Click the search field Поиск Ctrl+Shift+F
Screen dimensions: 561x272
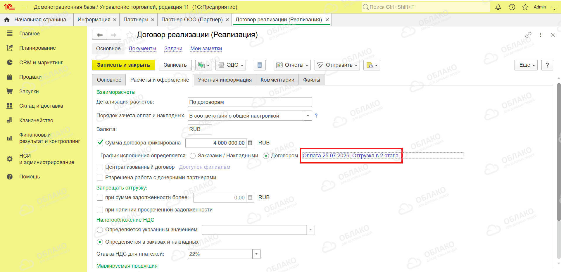[x=426, y=7]
